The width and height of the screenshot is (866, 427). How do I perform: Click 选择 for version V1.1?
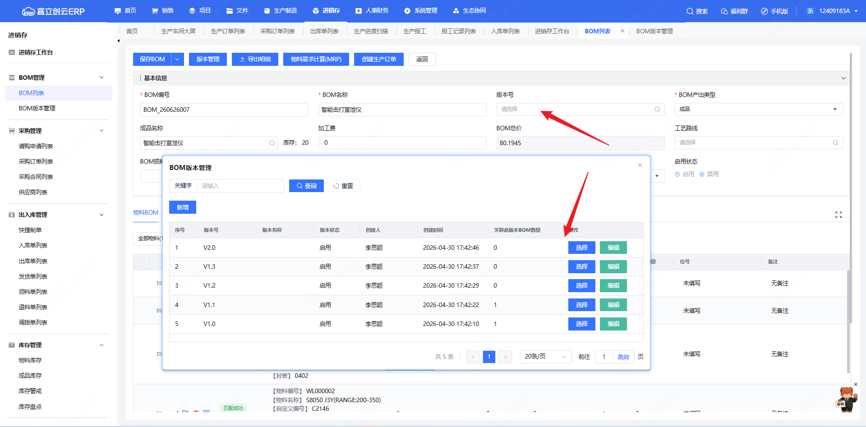click(x=582, y=305)
